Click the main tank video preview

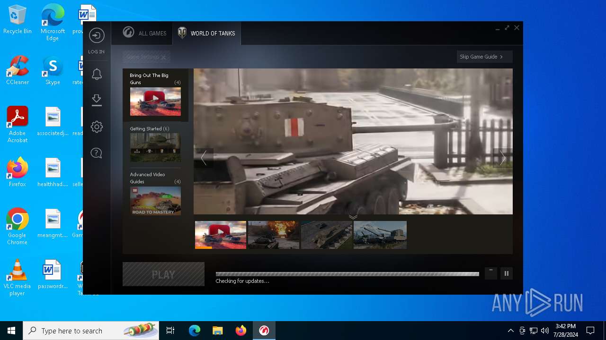click(353, 142)
